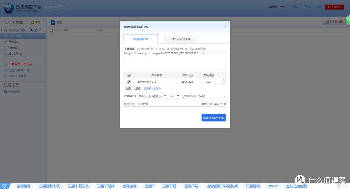Image resolution: width=350 pixels, height=189 pixels.
Task: Click the 迅雷远程下载 bottom tag
Action: (50, 186)
